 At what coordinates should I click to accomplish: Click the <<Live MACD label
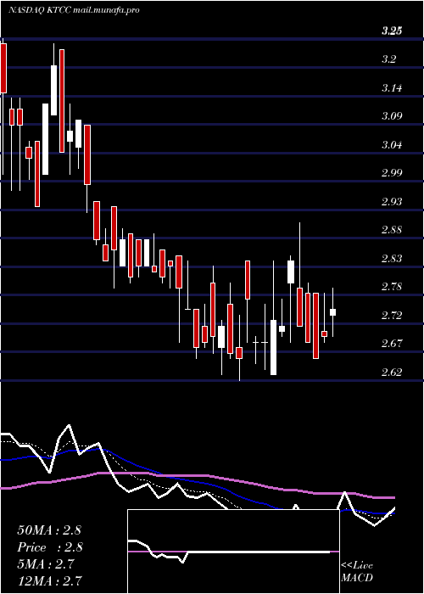357,572
